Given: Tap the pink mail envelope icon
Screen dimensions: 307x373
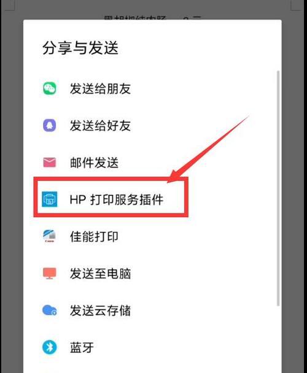Looking at the screenshot, I should click(49, 163).
